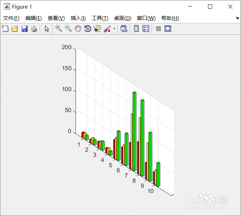
Task: Open the 文件(F) menu
Action: tap(11, 18)
